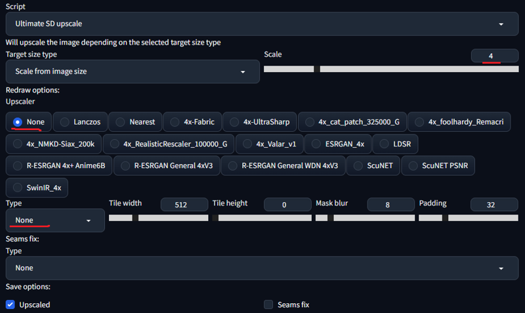Uncheck the Upscaled save option
This screenshot has height=313, width=525.
[x=10, y=304]
